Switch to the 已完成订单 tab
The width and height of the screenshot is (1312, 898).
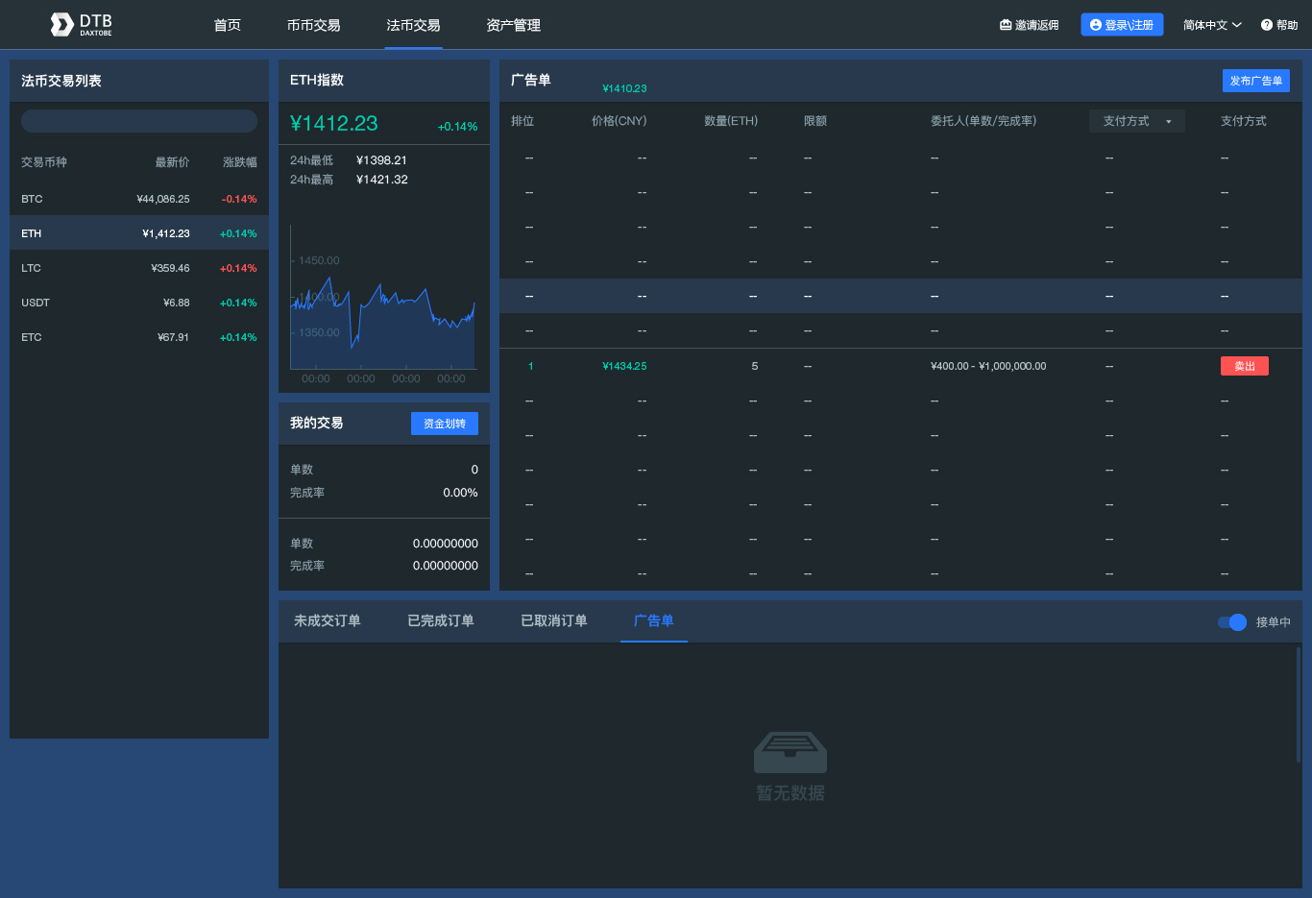[x=441, y=621]
